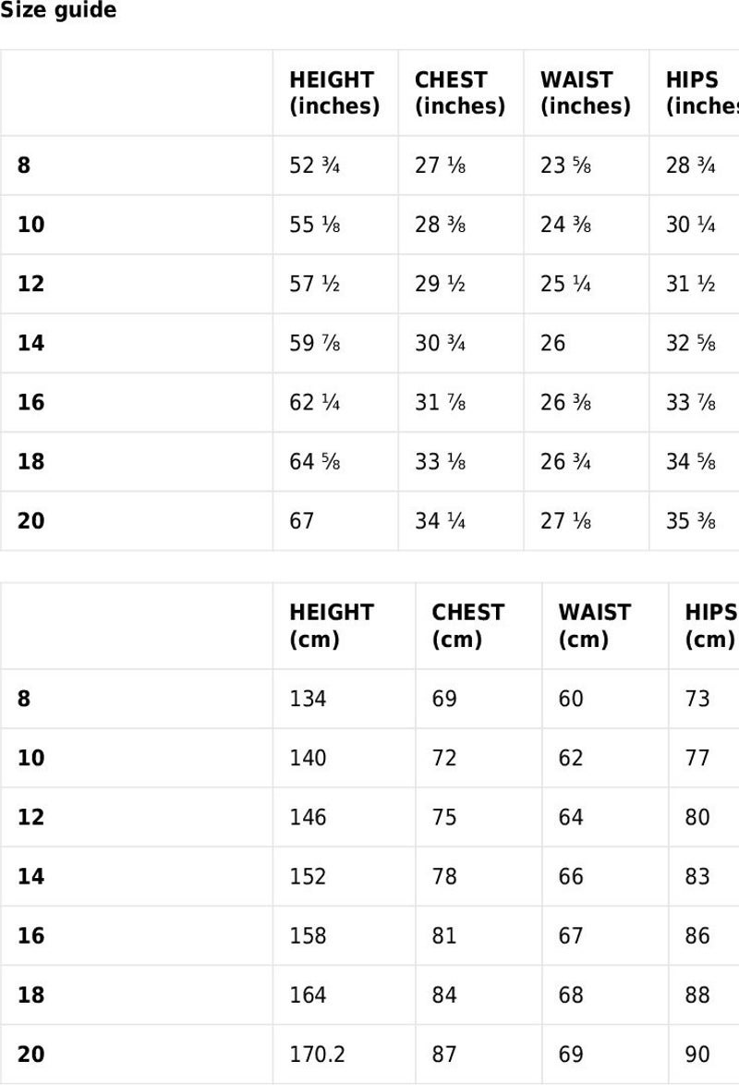The height and width of the screenshot is (1085, 739).
Task: Click hips value 86 for size 16
Action: [697, 935]
